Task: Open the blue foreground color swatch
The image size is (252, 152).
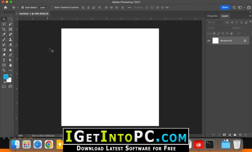Action: pos(6,77)
